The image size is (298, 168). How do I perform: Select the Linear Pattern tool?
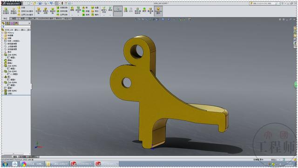pos(78,9)
